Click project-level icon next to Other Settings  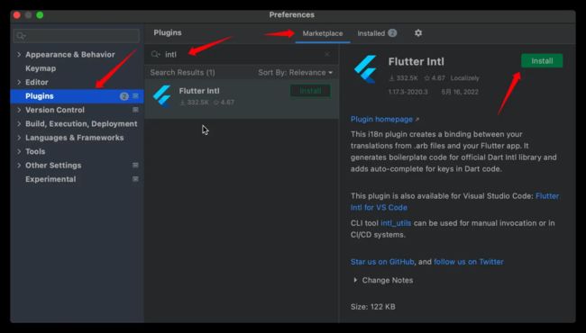(135, 166)
